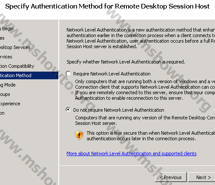The image size is (215, 185).
Task: Click the Next button
Action: pyautogui.click(x=202, y=177)
